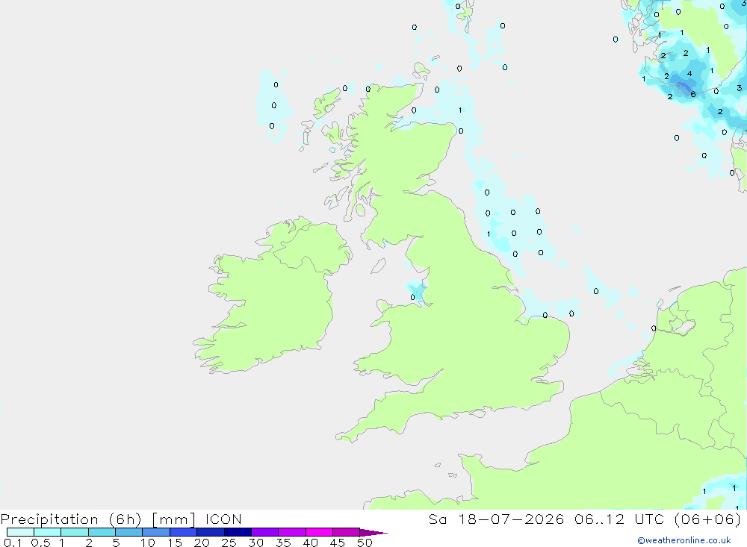The image size is (747, 547).
Task: Select the 10–15 mm legend color swatch
Action: point(156,532)
